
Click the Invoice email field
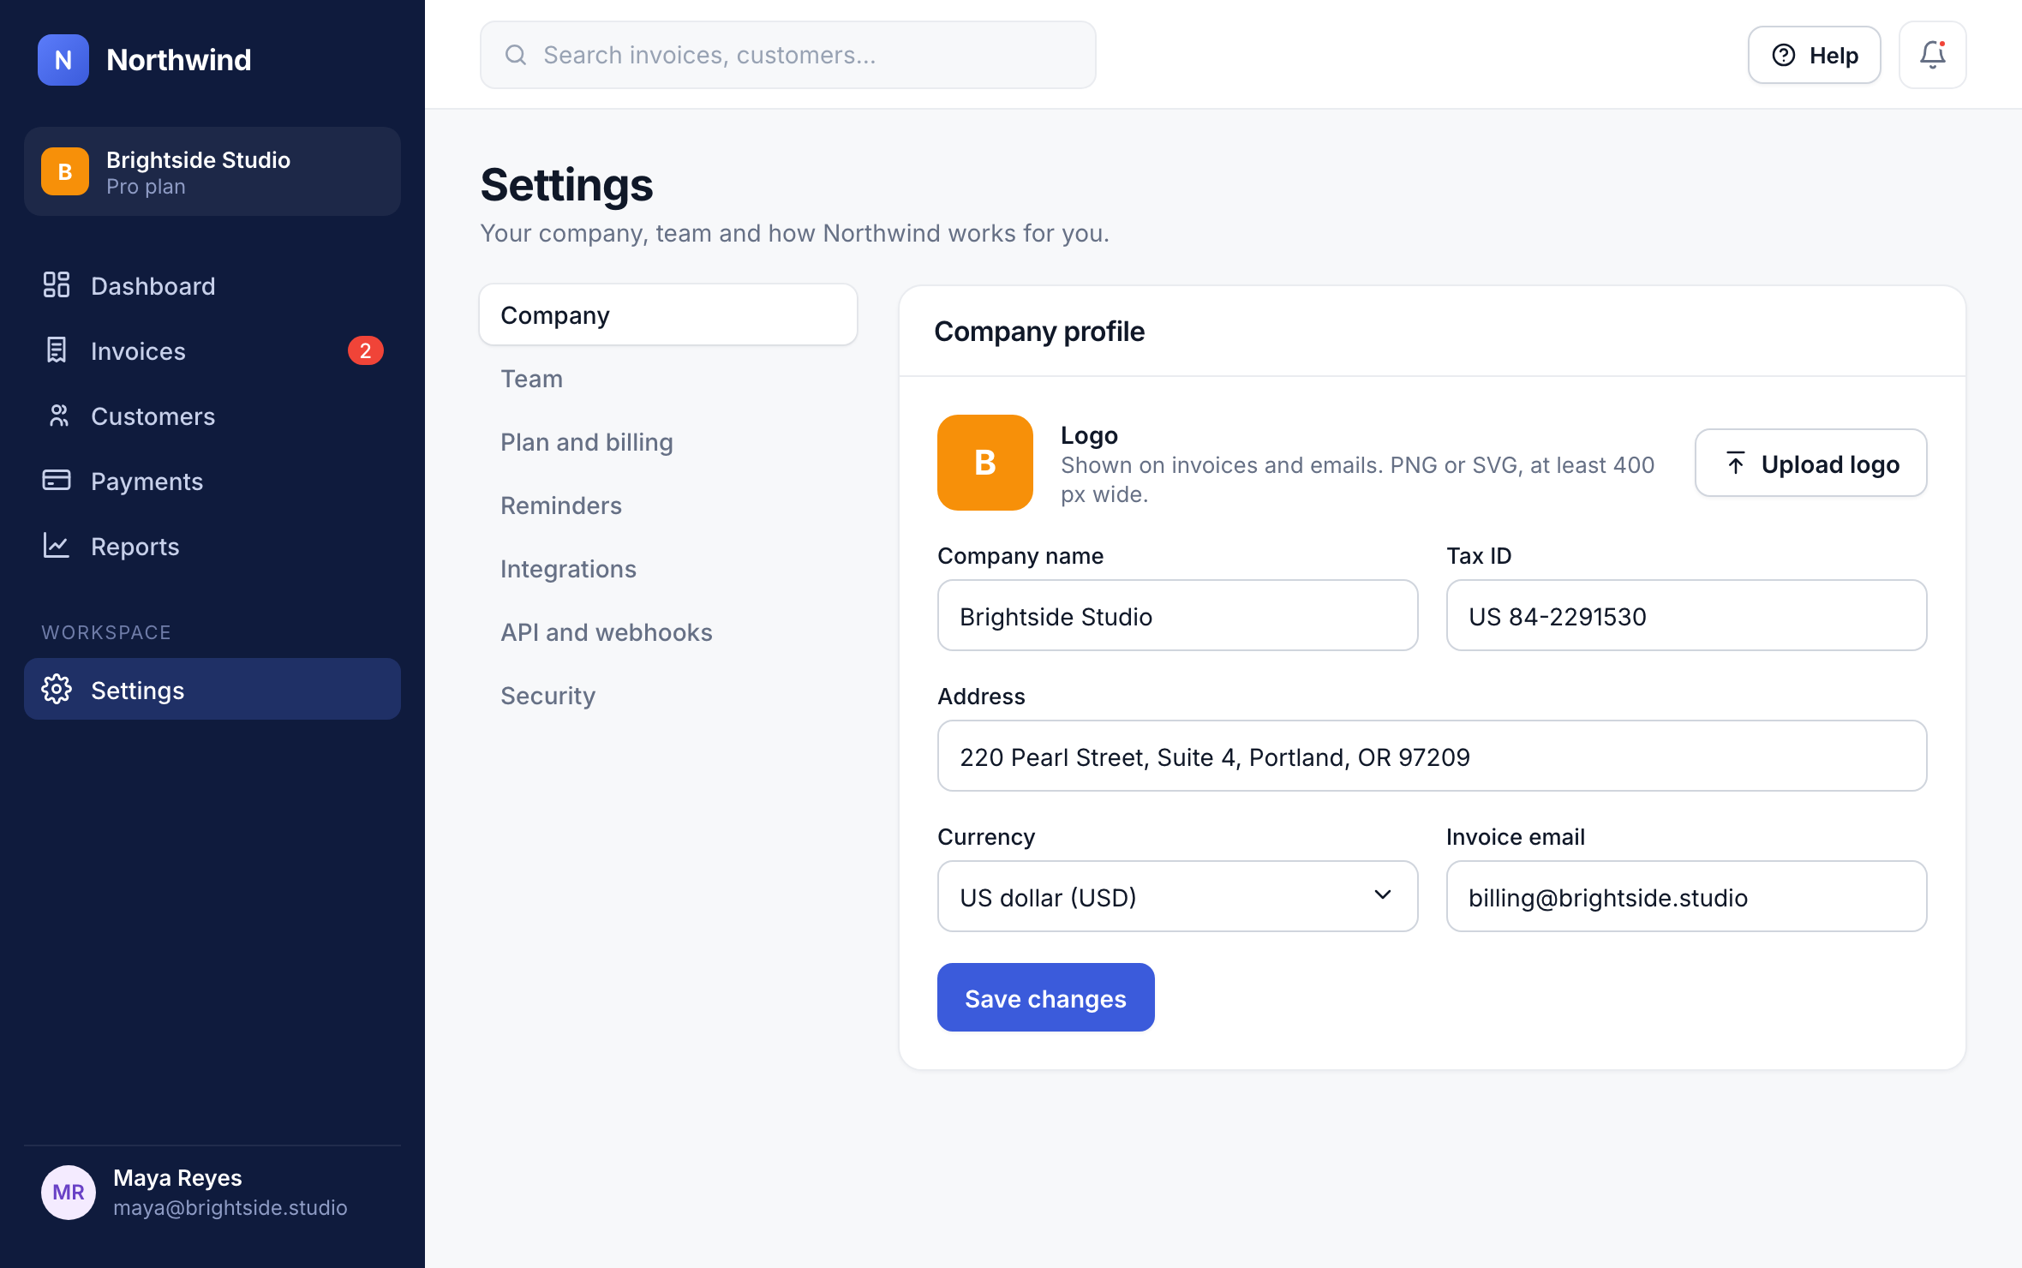tap(1686, 896)
